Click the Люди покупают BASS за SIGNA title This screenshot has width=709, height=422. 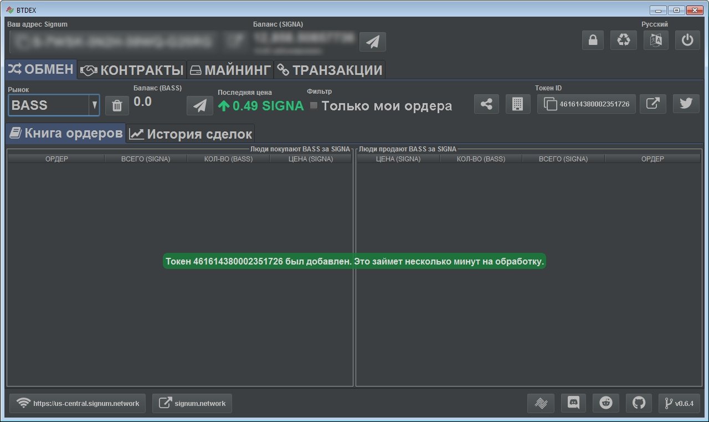300,149
